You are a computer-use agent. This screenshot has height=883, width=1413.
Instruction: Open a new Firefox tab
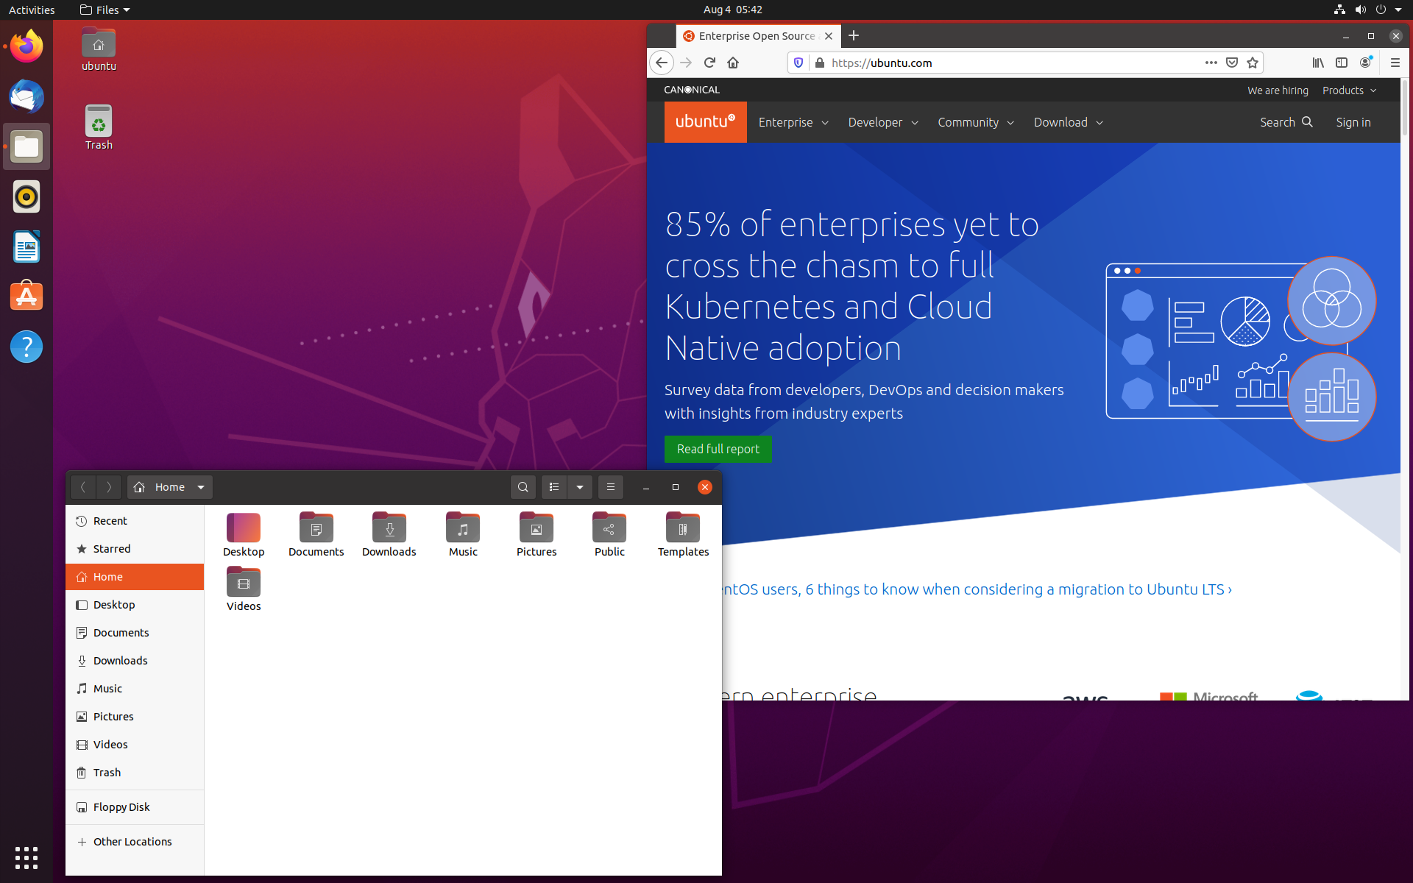pos(854,35)
